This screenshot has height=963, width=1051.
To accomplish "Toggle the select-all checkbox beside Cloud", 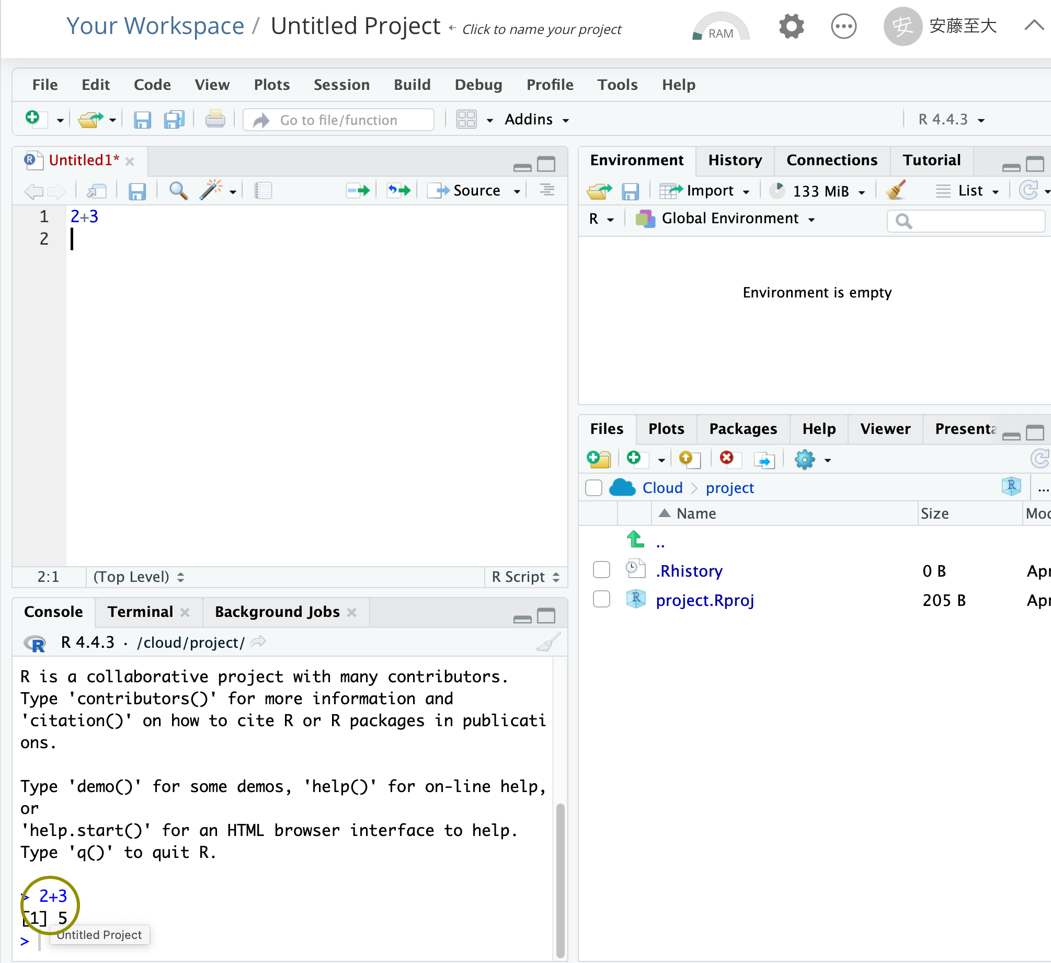I will click(593, 487).
